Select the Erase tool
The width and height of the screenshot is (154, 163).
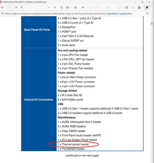pos(119,7)
